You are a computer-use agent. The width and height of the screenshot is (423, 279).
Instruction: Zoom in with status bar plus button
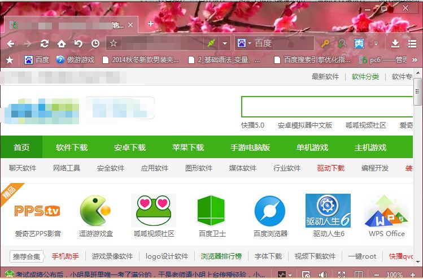(x=413, y=274)
